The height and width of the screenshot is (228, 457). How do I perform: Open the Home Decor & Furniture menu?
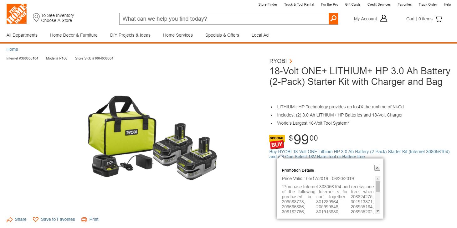tap(74, 35)
